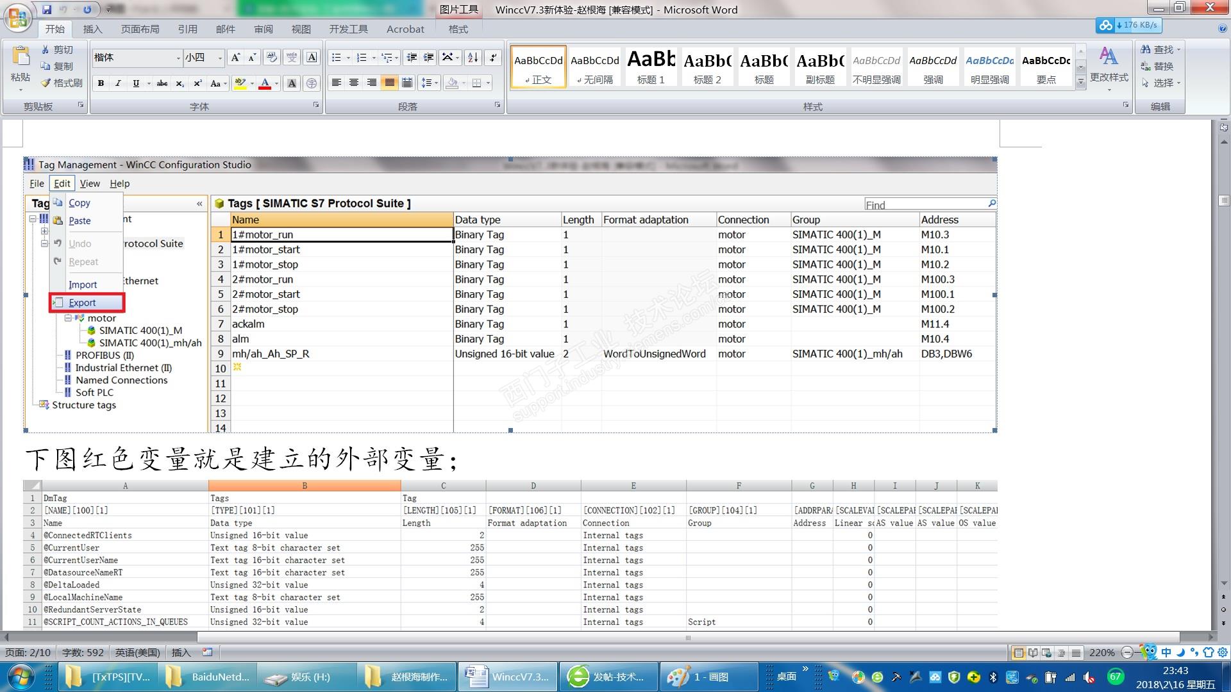Apply the red font color swatch

(x=265, y=83)
